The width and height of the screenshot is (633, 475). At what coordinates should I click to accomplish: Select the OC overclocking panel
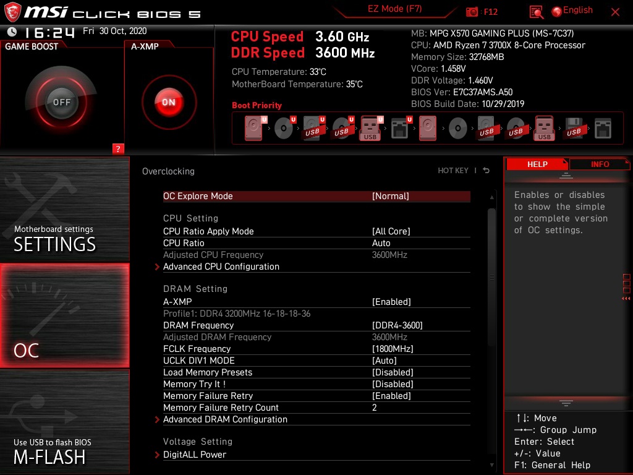pos(64,315)
